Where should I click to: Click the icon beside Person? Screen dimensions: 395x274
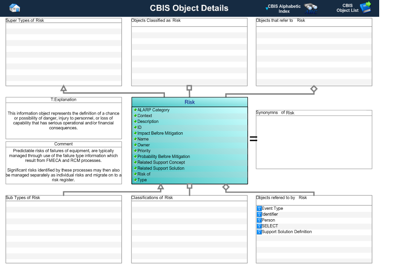tap(259, 220)
